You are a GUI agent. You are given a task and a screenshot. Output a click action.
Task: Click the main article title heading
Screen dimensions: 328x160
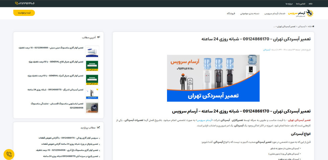(256, 39)
